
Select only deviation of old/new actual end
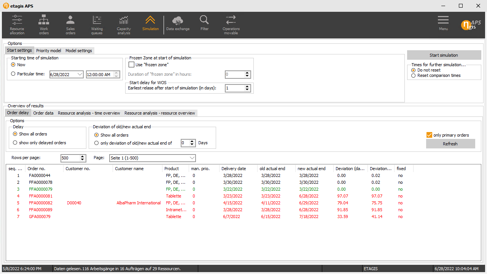pos(97,143)
